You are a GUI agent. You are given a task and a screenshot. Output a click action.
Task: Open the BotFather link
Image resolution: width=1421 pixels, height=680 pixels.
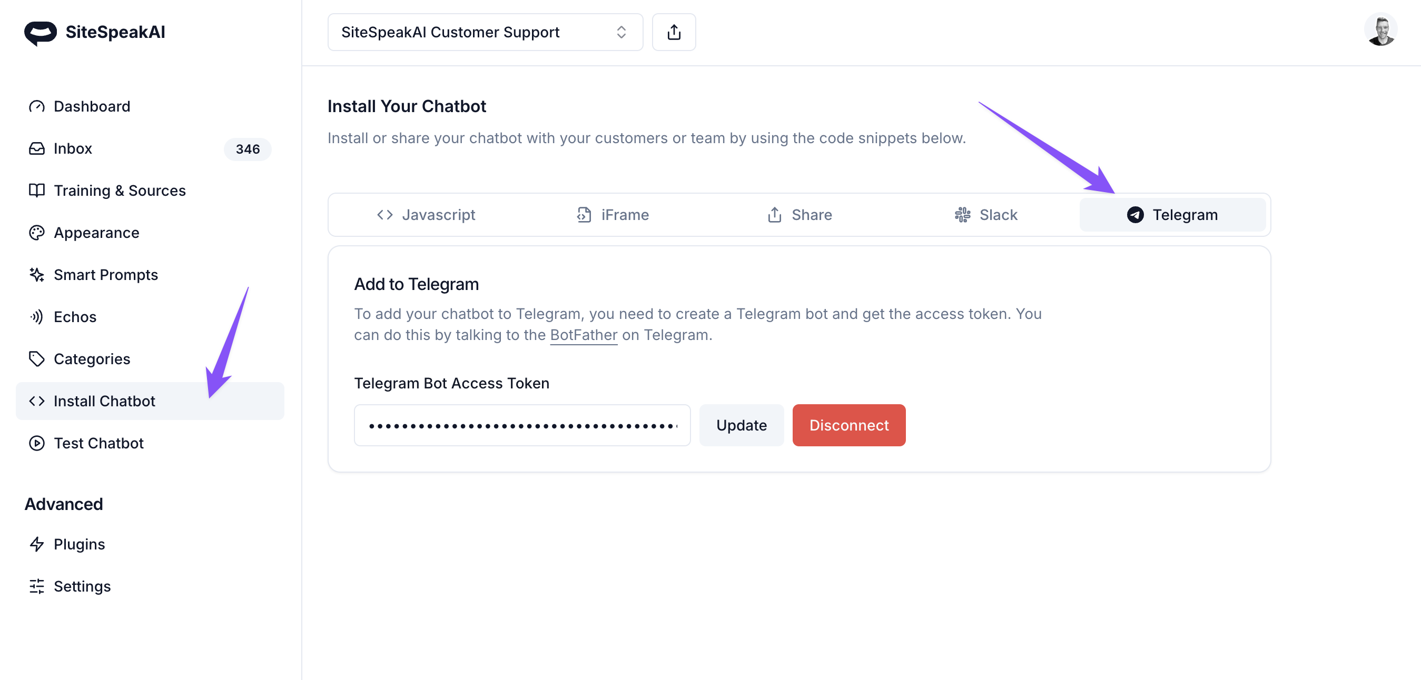point(583,335)
